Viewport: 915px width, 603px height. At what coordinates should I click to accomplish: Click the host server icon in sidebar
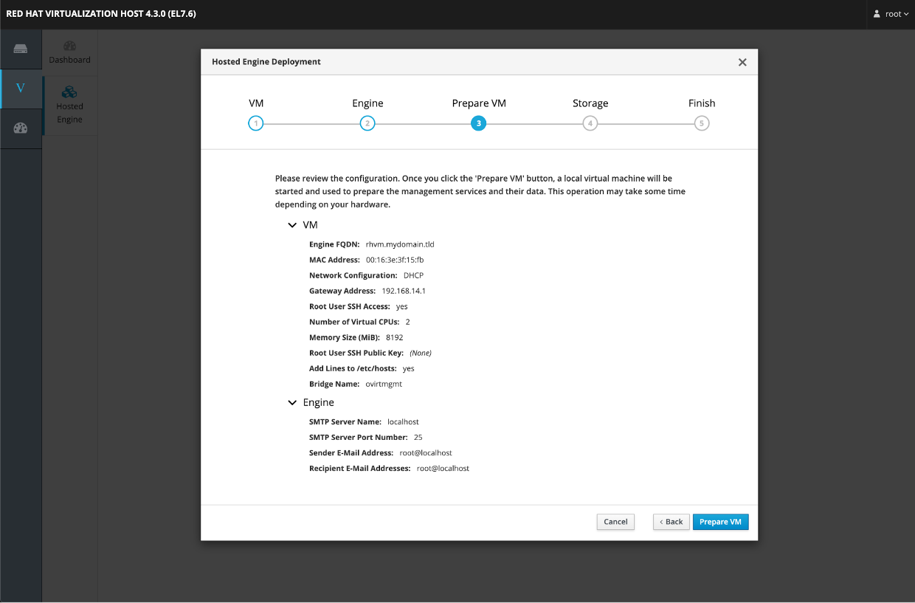click(20, 49)
